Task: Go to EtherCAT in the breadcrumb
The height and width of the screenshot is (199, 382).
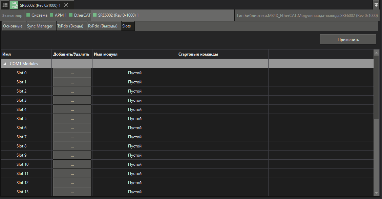Action: point(80,15)
